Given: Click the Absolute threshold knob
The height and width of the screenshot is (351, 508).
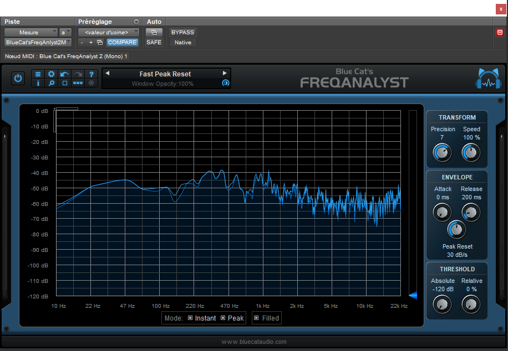Looking at the screenshot, I should (442, 304).
